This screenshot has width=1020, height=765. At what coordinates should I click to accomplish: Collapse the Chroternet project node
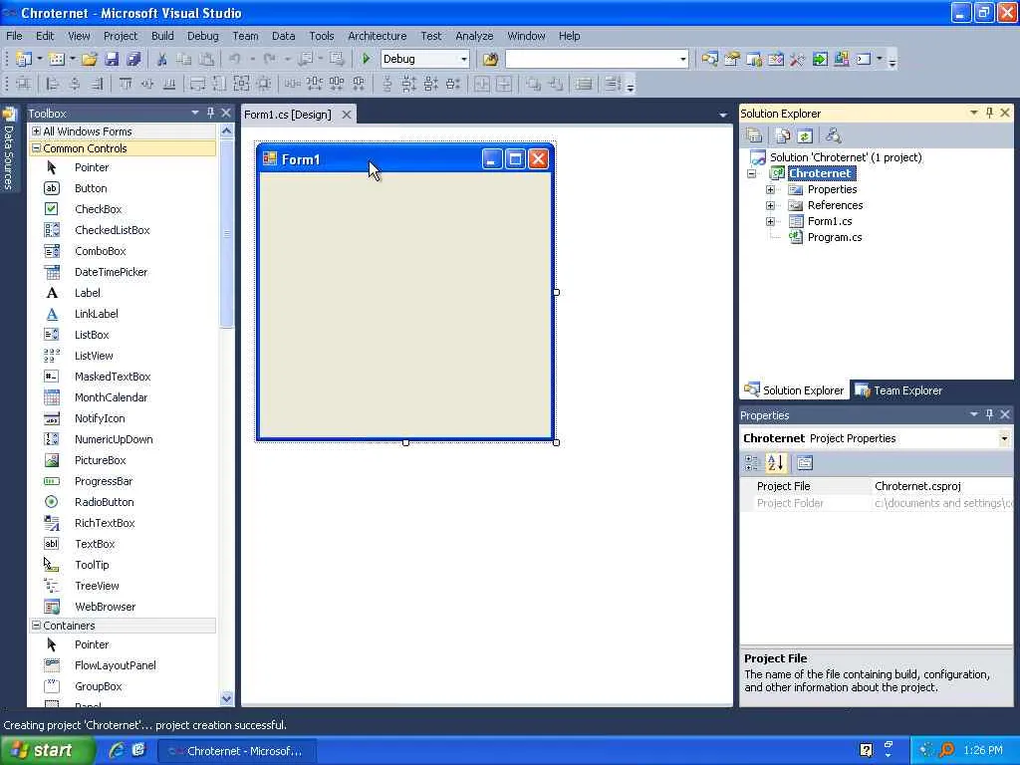point(751,173)
